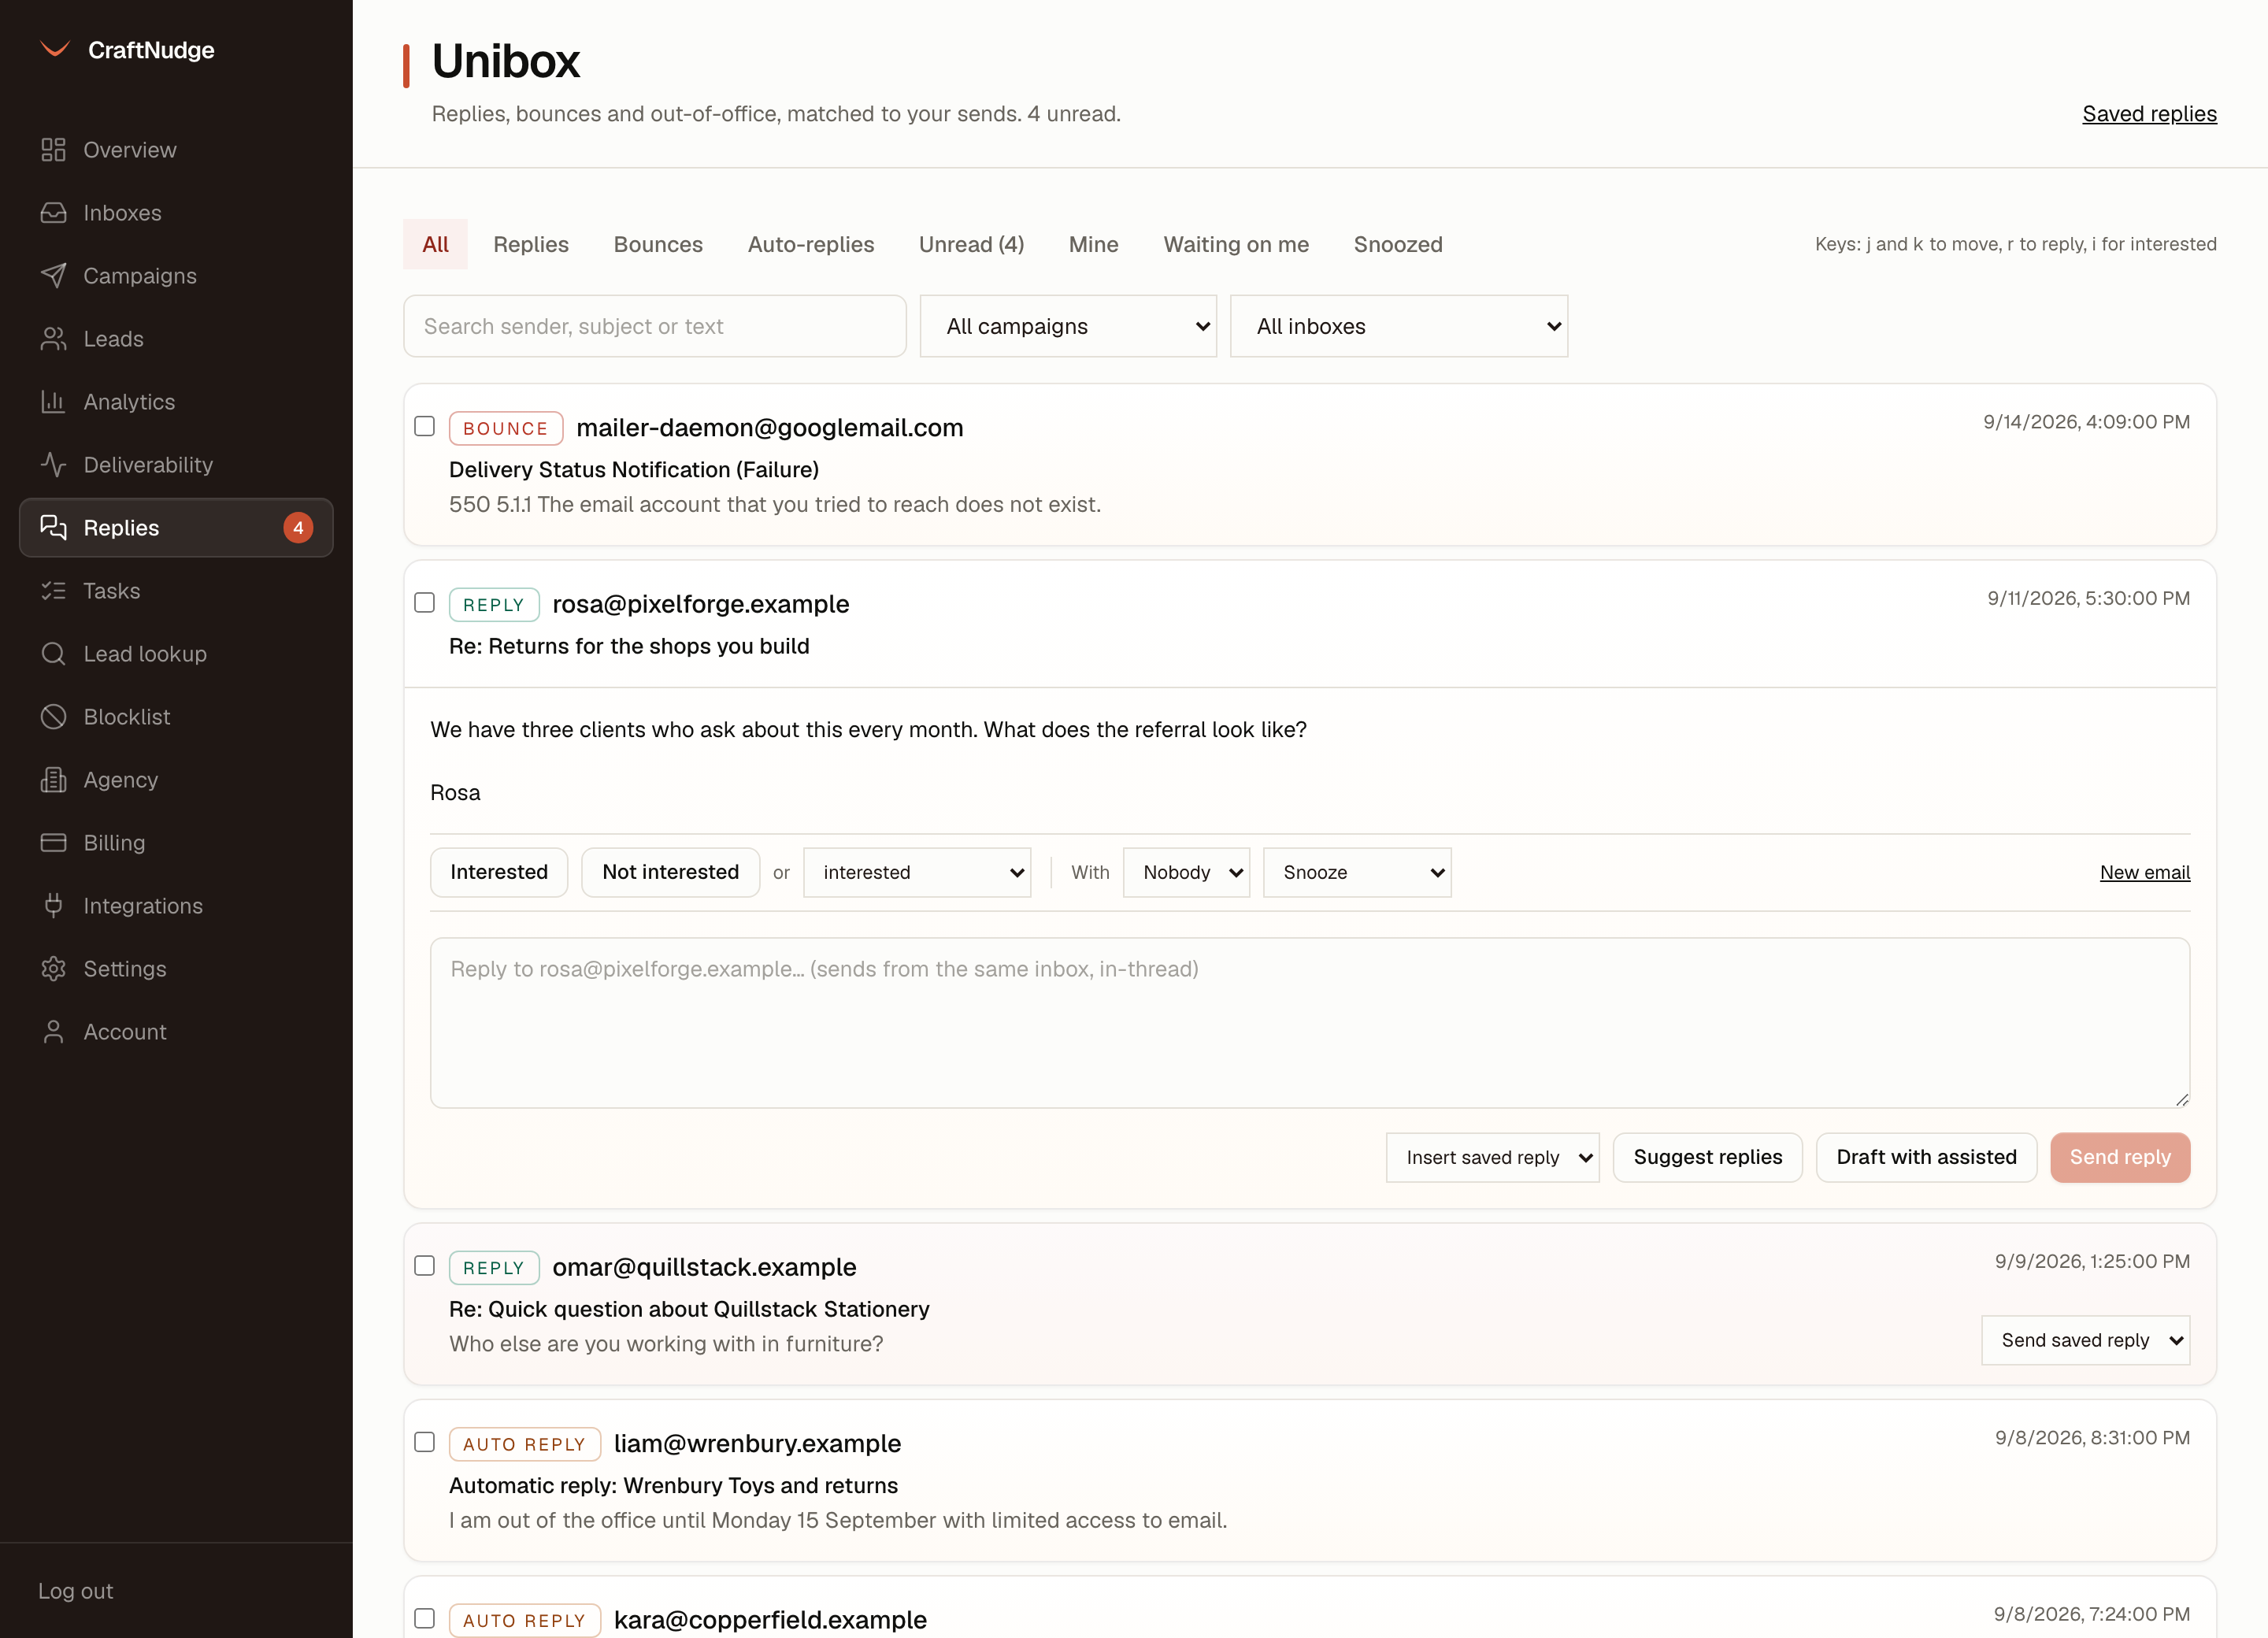
Task: Click the unread badge showing 4
Action: click(298, 528)
